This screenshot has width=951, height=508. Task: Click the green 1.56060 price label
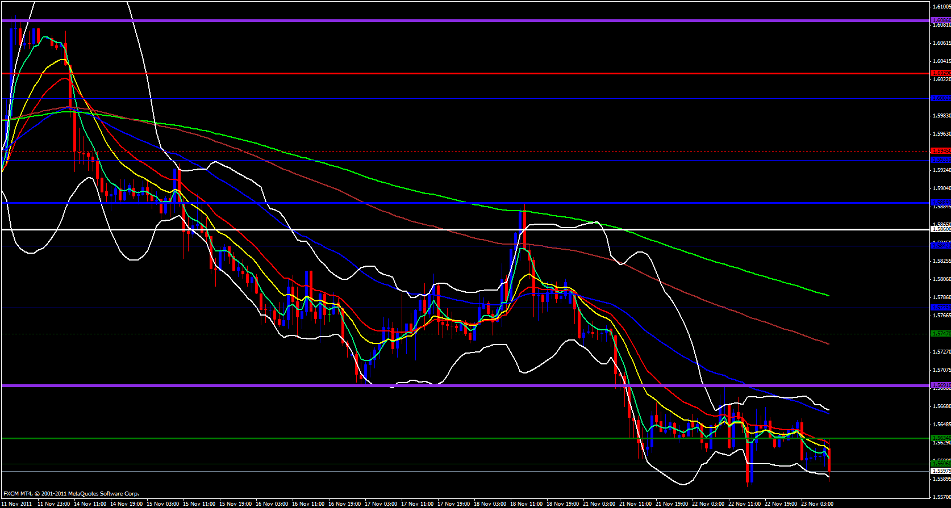click(941, 464)
